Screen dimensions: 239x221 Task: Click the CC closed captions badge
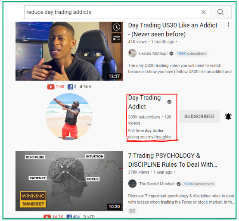click(x=132, y=211)
